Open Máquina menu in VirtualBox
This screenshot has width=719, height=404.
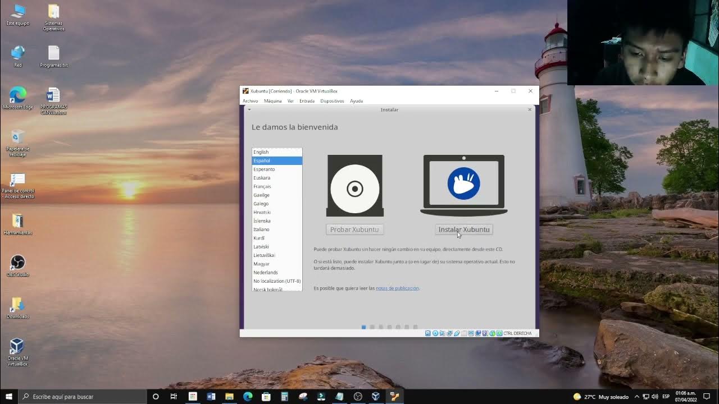[x=272, y=101]
